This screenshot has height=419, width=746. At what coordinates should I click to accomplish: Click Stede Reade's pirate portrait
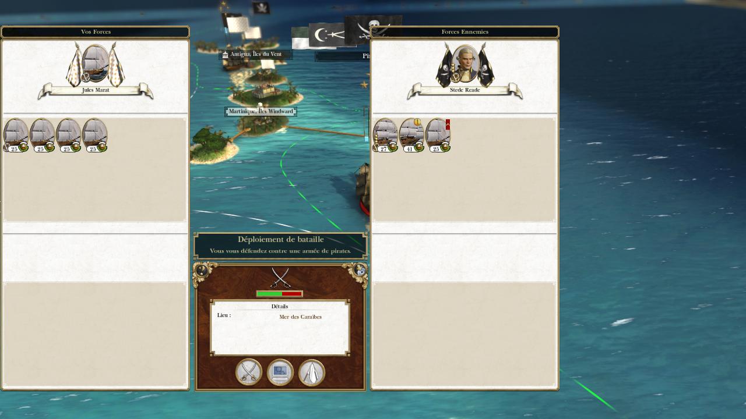465,63
